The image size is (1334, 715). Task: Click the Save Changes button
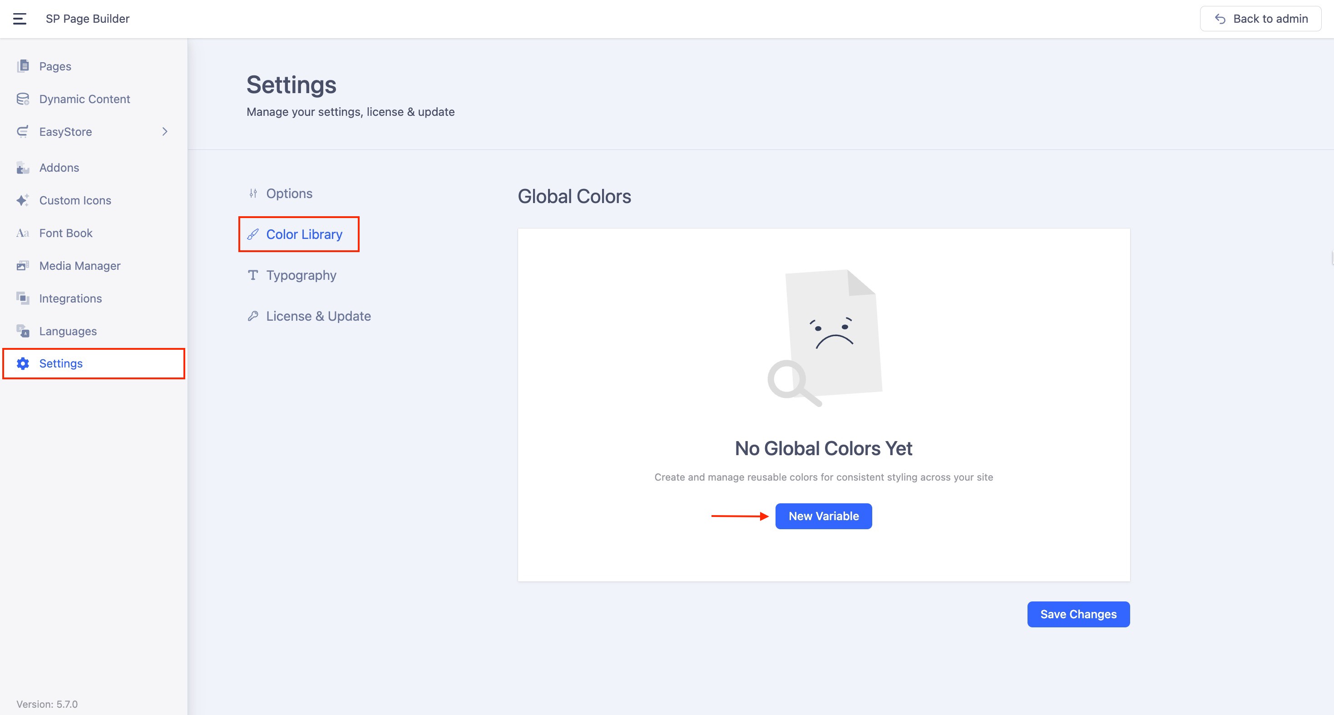click(x=1078, y=614)
